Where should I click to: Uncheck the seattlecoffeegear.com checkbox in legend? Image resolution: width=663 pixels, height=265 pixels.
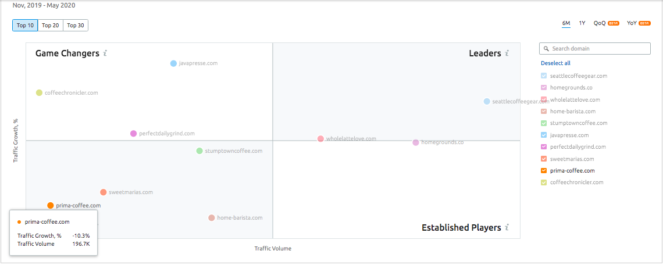pyautogui.click(x=544, y=76)
